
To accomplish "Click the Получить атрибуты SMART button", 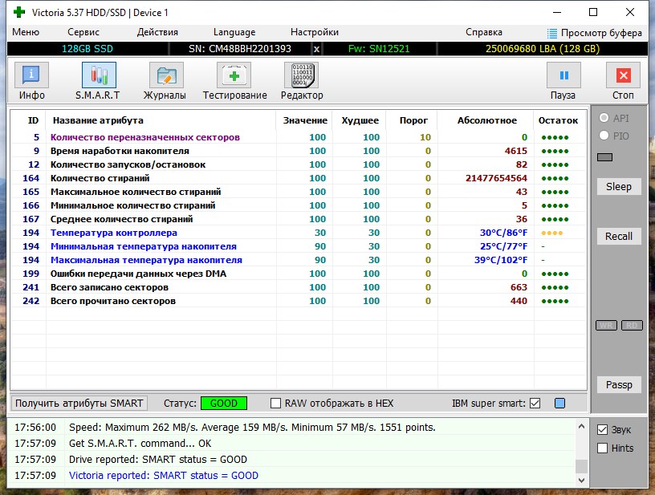I will click(x=79, y=404).
